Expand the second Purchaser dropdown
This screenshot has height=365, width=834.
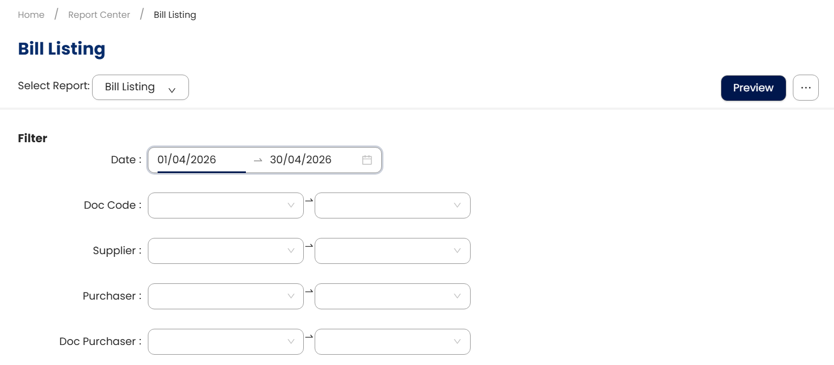(392, 296)
